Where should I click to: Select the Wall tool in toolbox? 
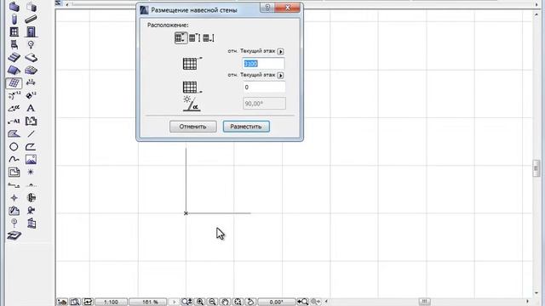pyautogui.click(x=14, y=7)
